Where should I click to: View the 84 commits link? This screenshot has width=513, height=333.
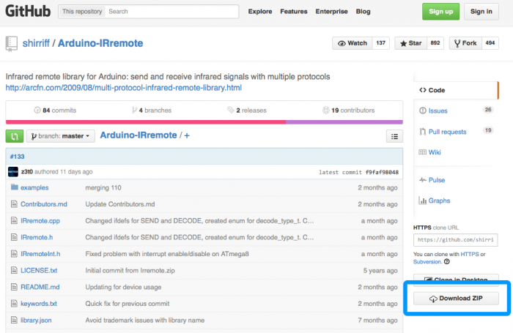(x=55, y=110)
